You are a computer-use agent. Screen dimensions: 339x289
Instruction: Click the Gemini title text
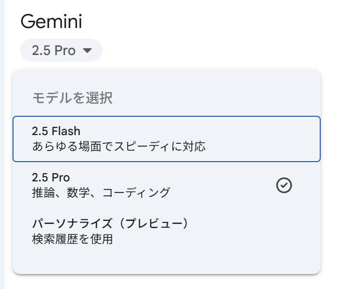(52, 21)
